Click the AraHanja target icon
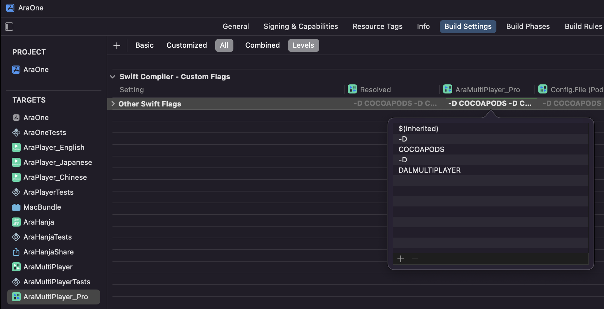 [16, 222]
